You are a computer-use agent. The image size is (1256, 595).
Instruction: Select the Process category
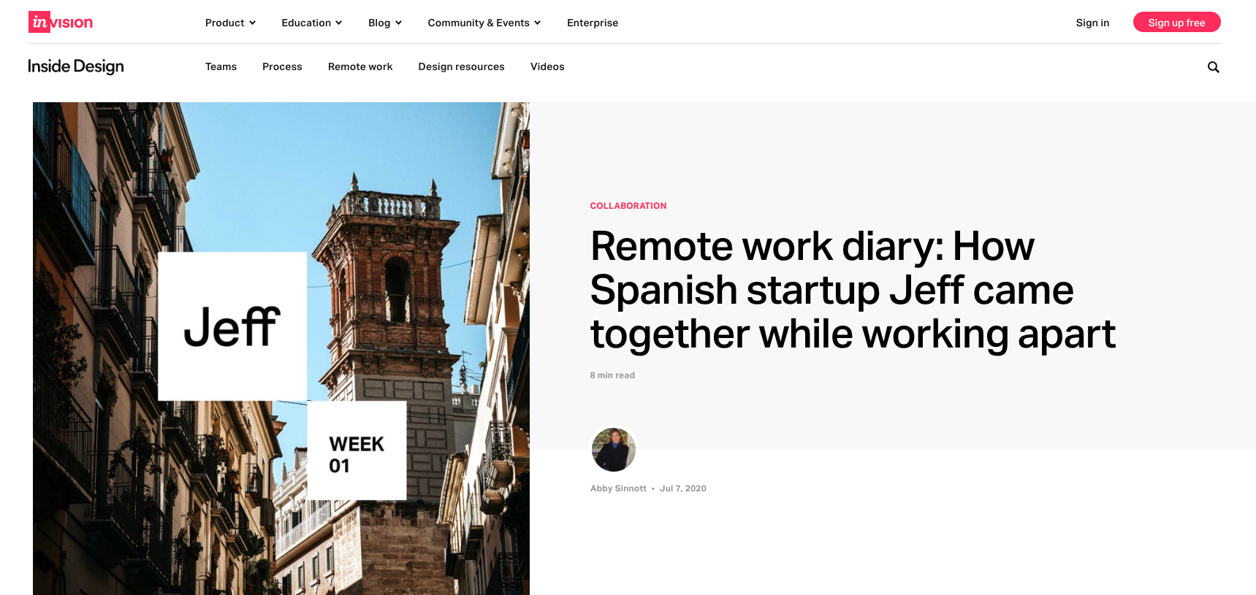[x=282, y=66]
